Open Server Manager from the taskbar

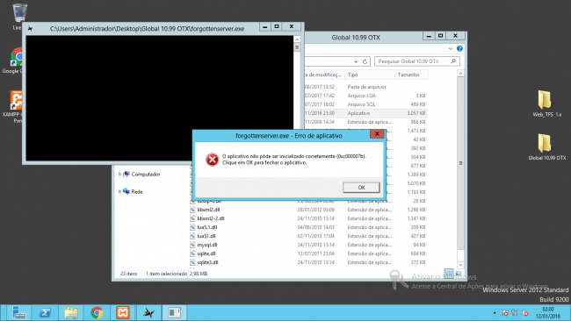click(x=18, y=312)
